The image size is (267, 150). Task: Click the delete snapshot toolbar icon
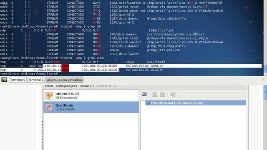(162, 95)
